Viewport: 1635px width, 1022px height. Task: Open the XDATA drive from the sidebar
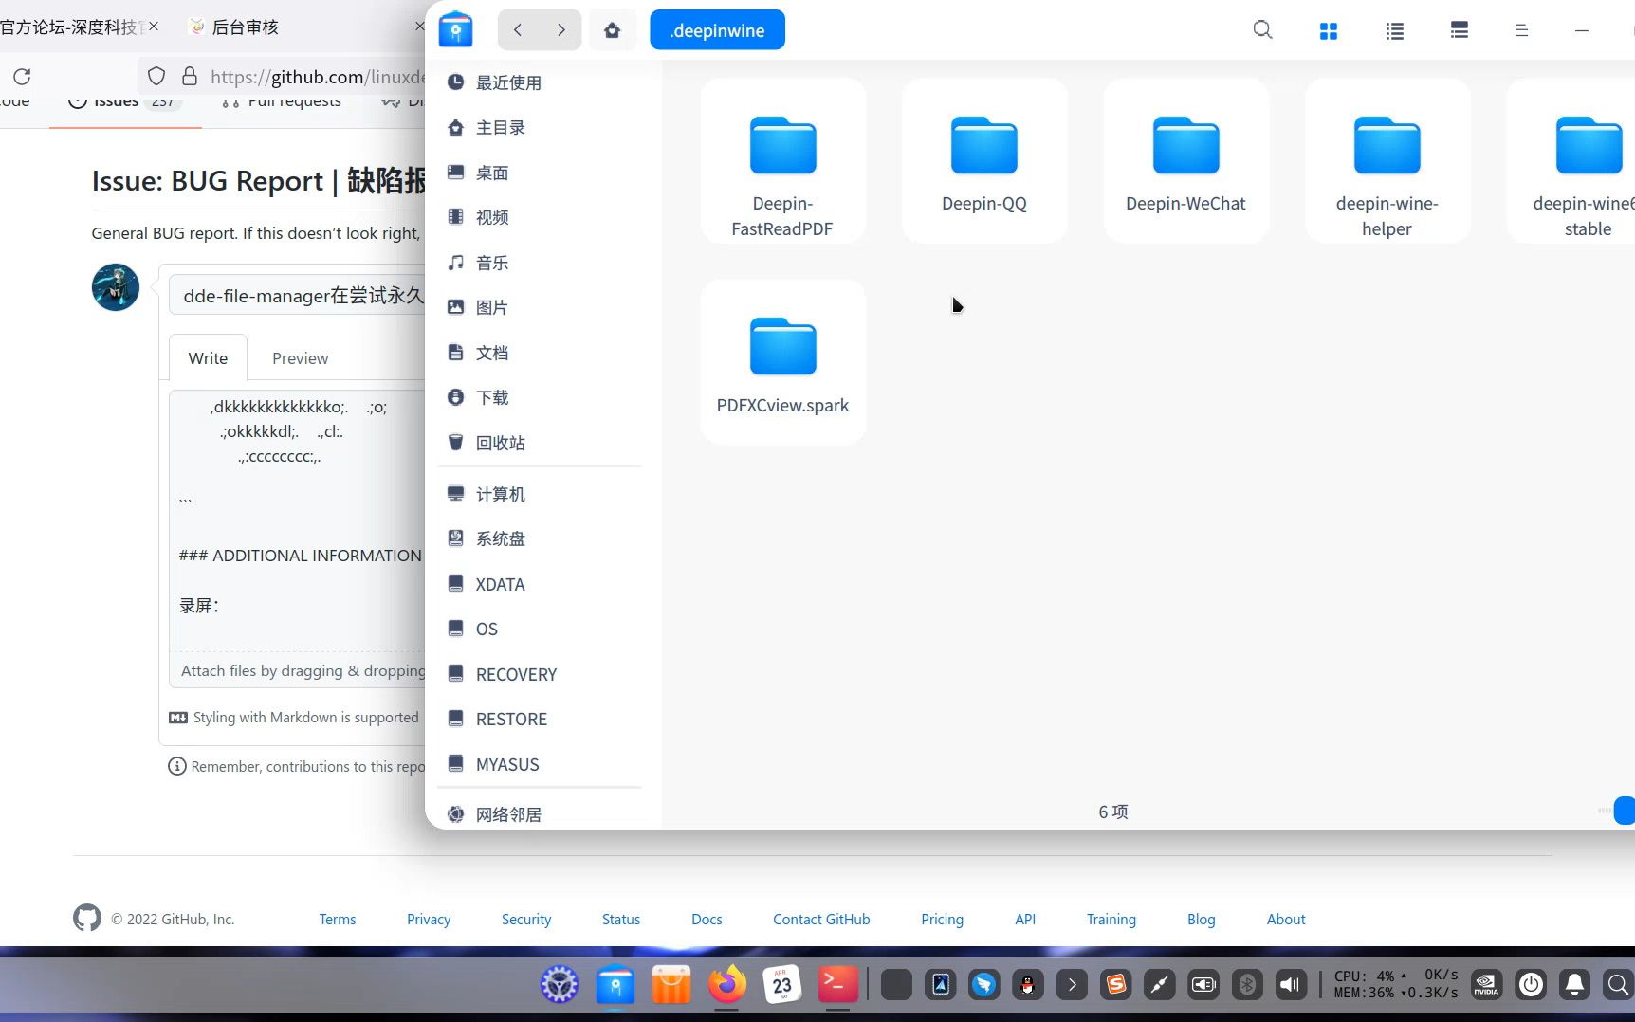pos(501,584)
